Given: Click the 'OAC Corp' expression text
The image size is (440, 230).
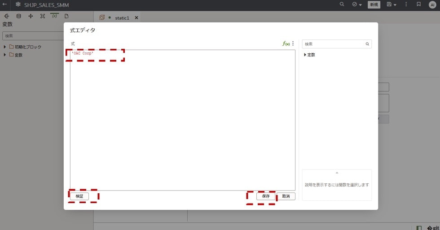Looking at the screenshot, I should [x=83, y=53].
